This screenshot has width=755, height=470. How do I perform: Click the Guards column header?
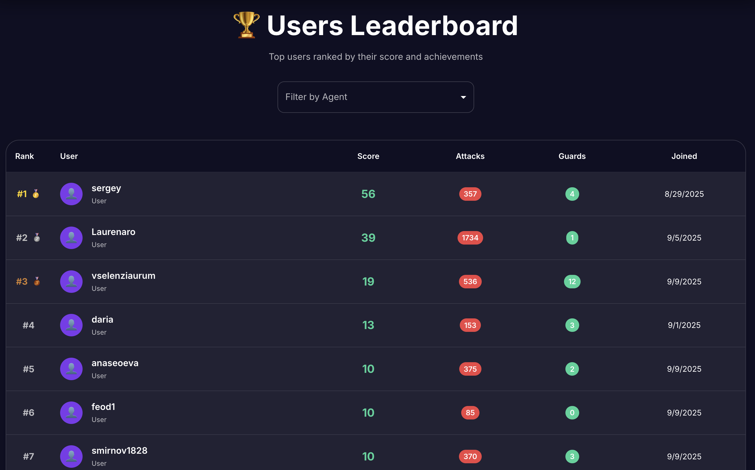(572, 156)
